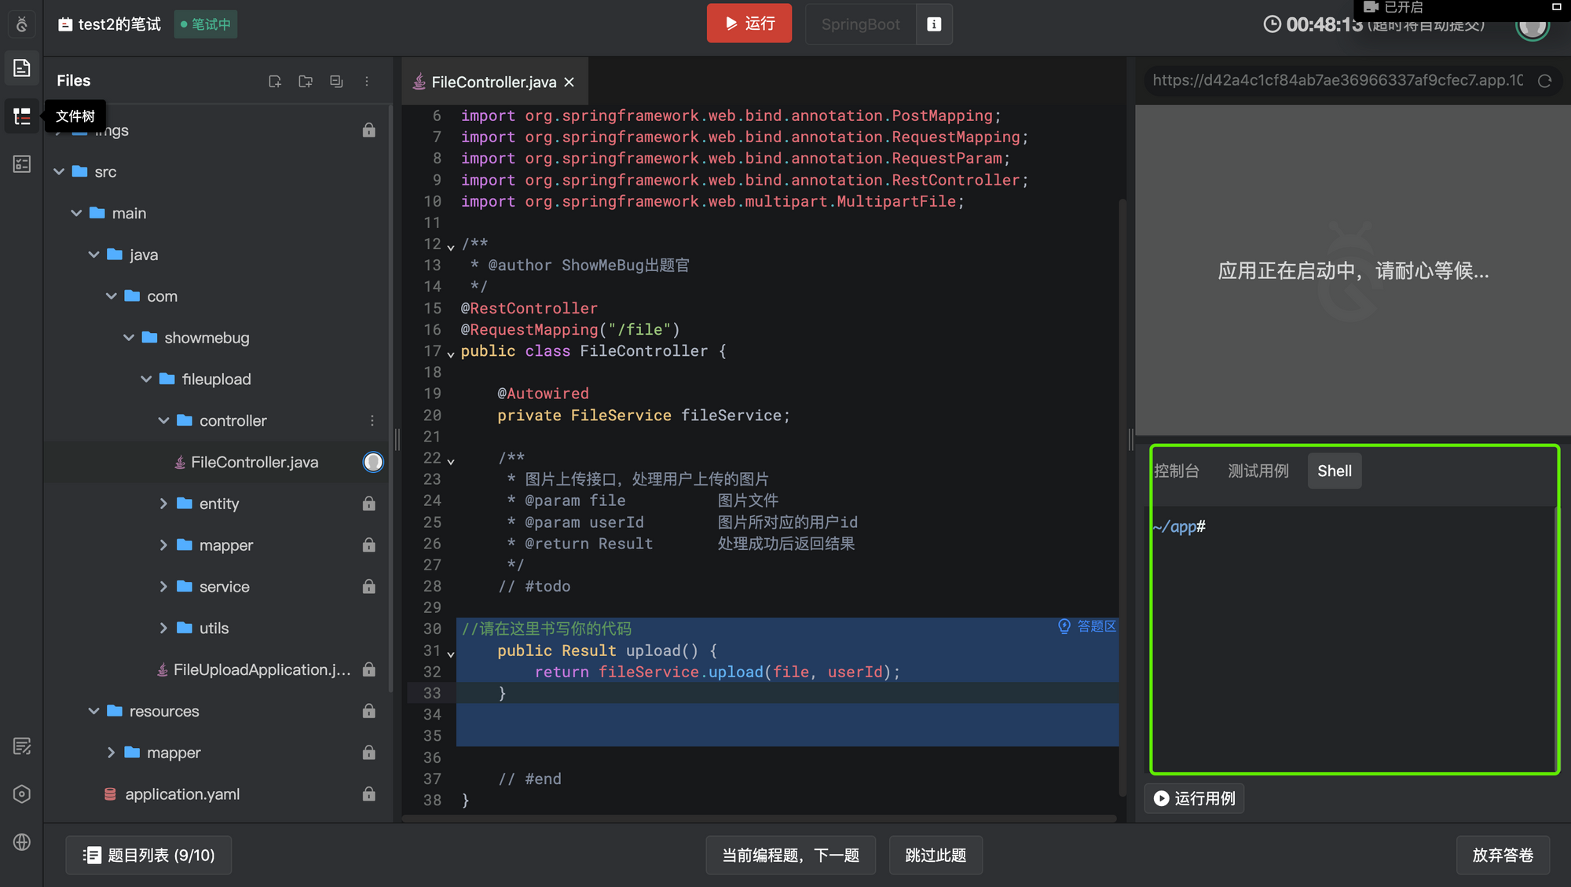Collapse the showmebug folder

(x=129, y=338)
